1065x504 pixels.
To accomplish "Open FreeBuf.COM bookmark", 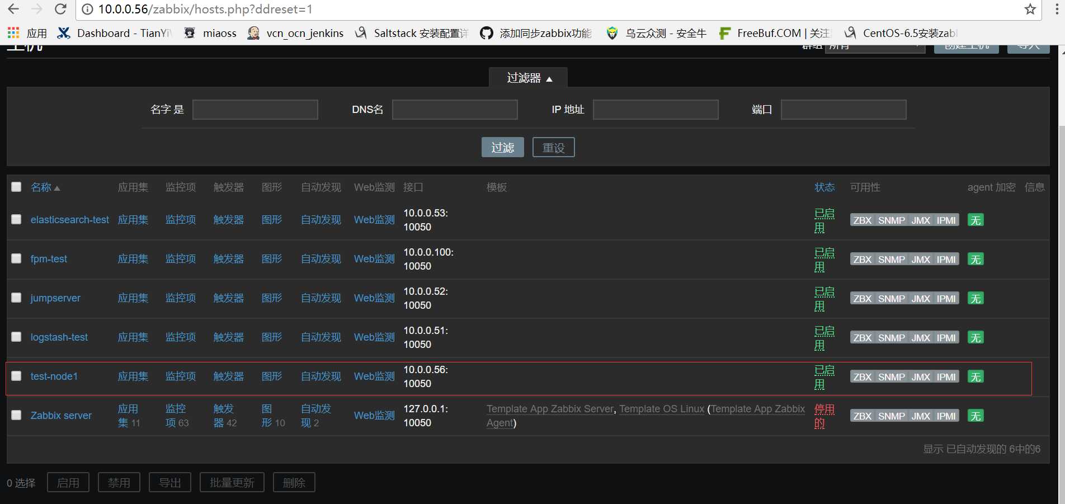I will 774,33.
